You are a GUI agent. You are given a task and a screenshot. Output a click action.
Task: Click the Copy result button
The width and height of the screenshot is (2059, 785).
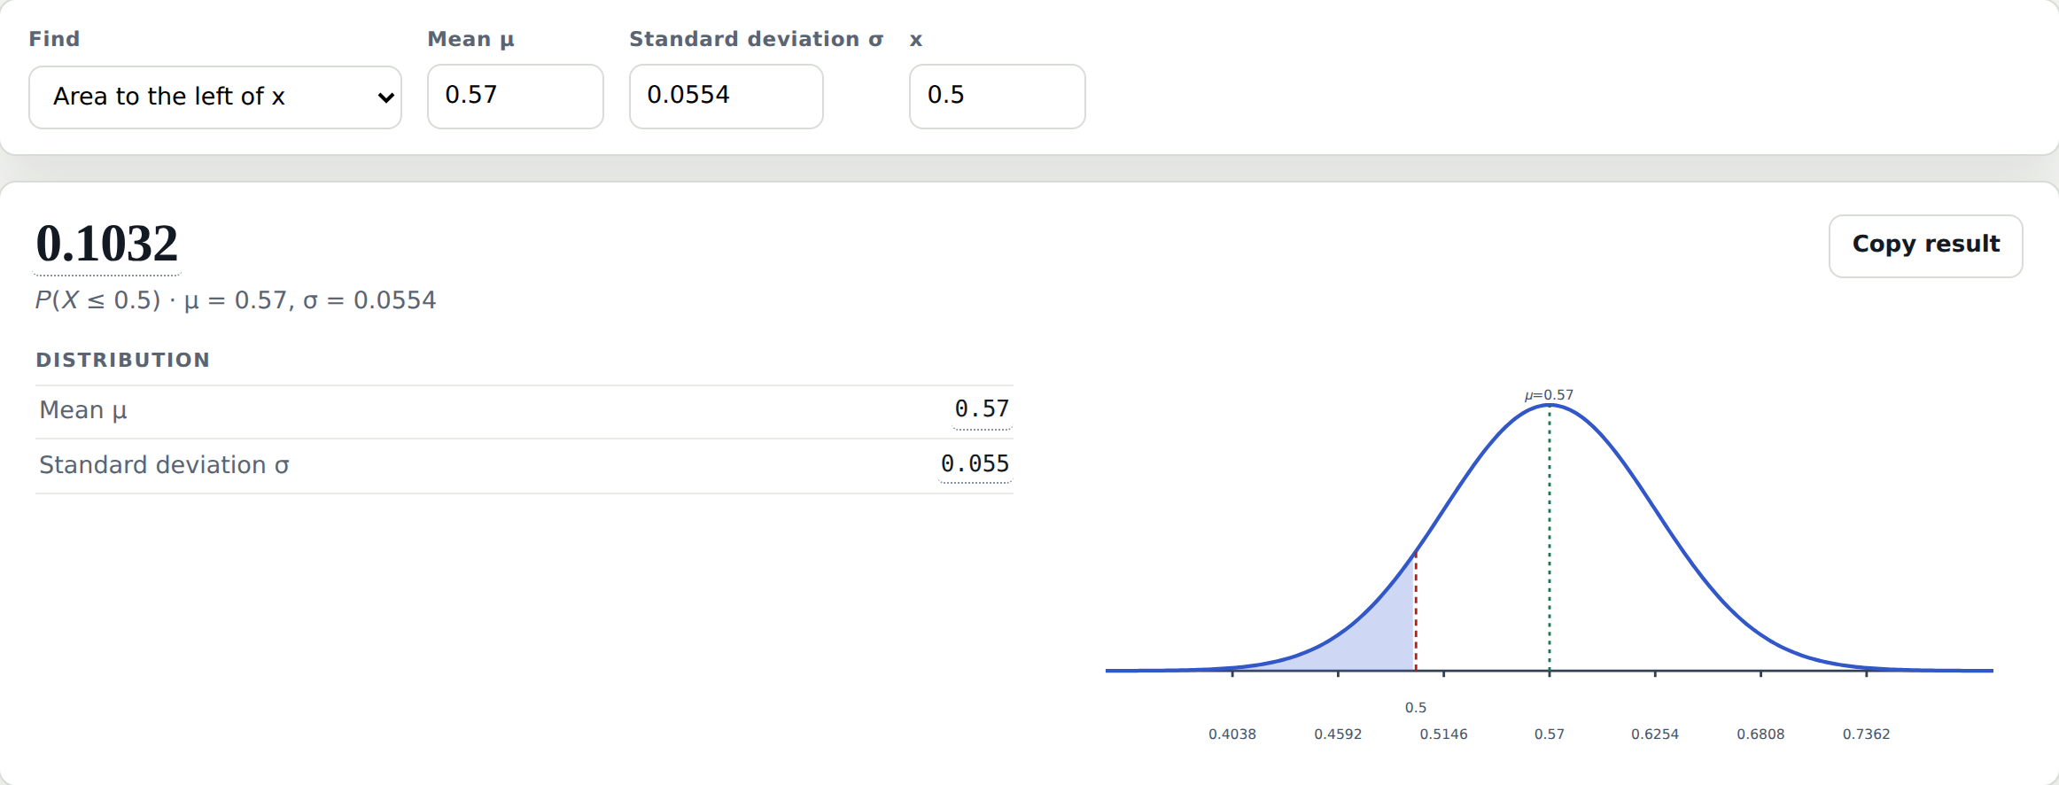[x=1926, y=245]
